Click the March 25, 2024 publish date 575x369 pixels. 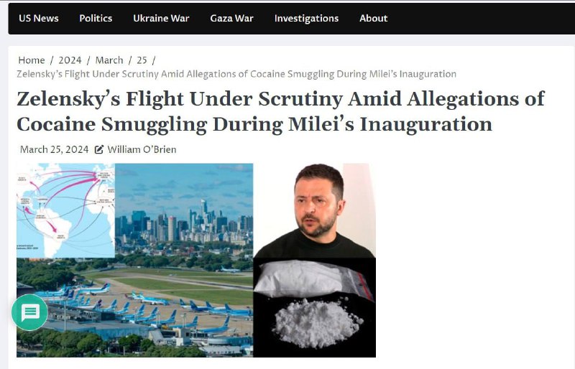(x=55, y=149)
